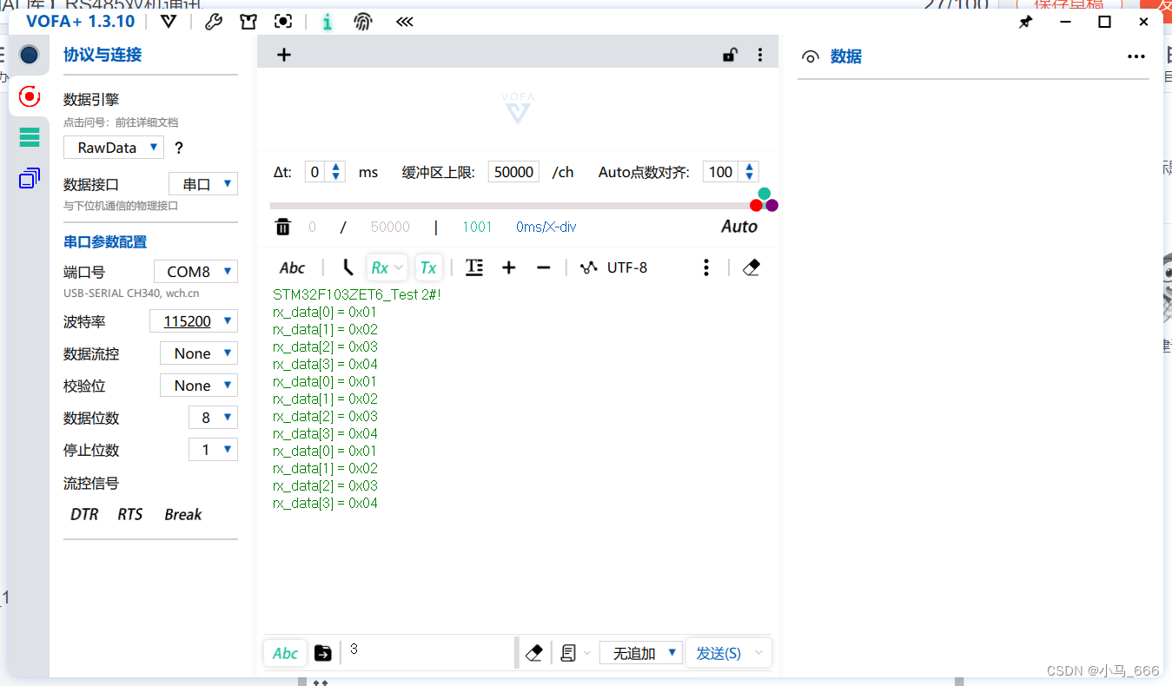Viewport: 1172px width, 686px height.
Task: Click the eraser icon to clear received data
Action: pos(751,267)
